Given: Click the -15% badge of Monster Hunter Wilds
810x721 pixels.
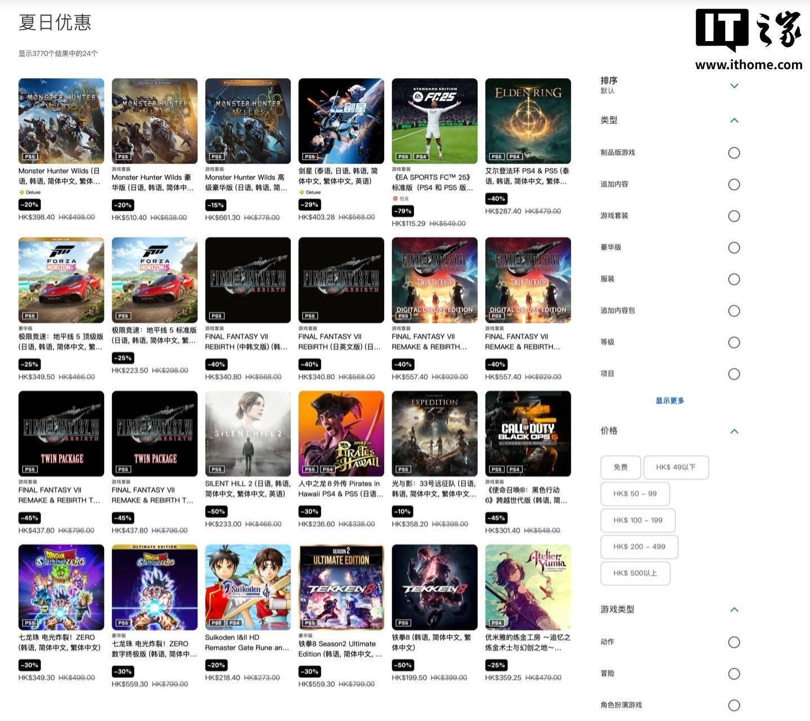Looking at the screenshot, I should point(216,205).
